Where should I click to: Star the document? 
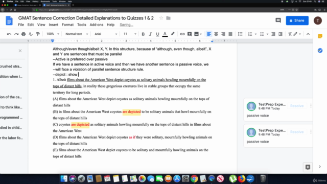click(x=161, y=18)
